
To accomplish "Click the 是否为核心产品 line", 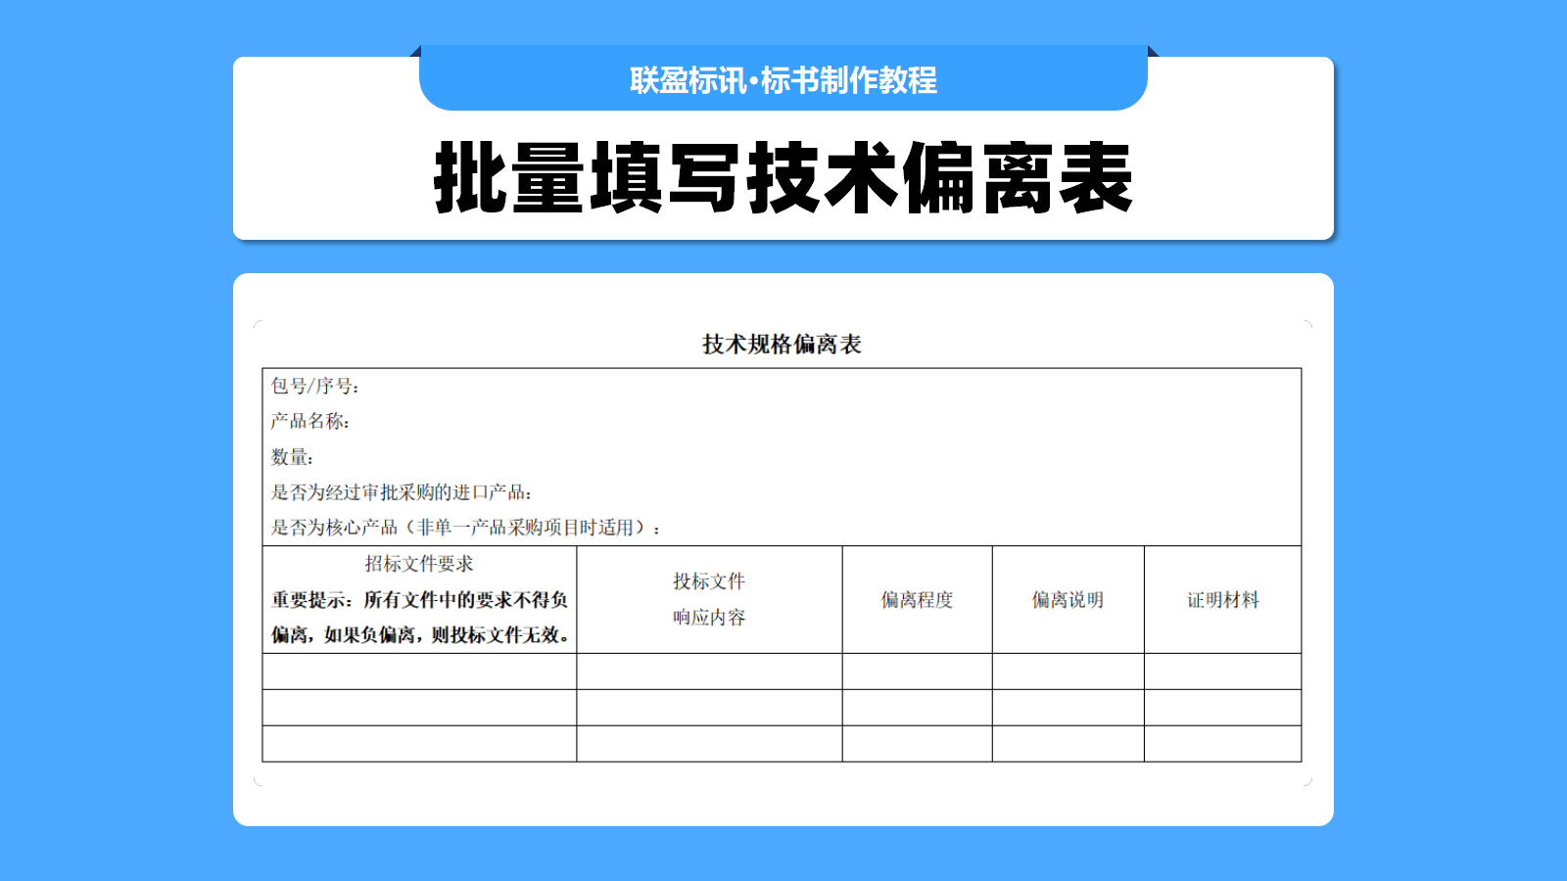I will click(x=466, y=528).
